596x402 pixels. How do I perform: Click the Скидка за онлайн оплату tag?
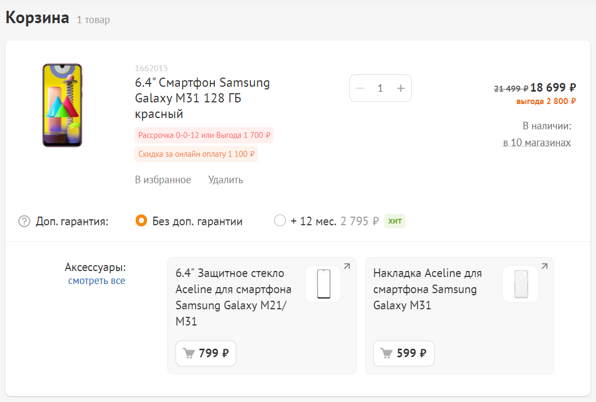[196, 154]
